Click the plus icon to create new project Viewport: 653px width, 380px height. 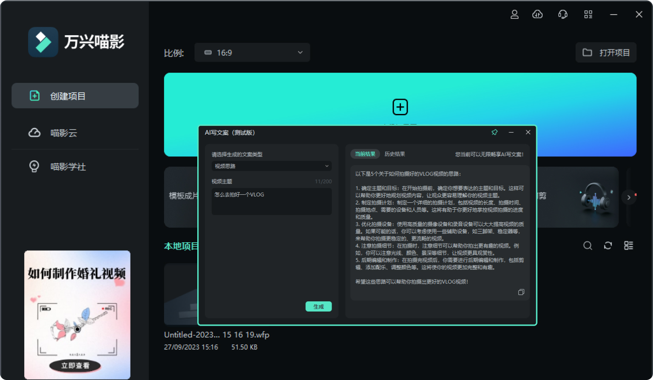click(x=400, y=107)
